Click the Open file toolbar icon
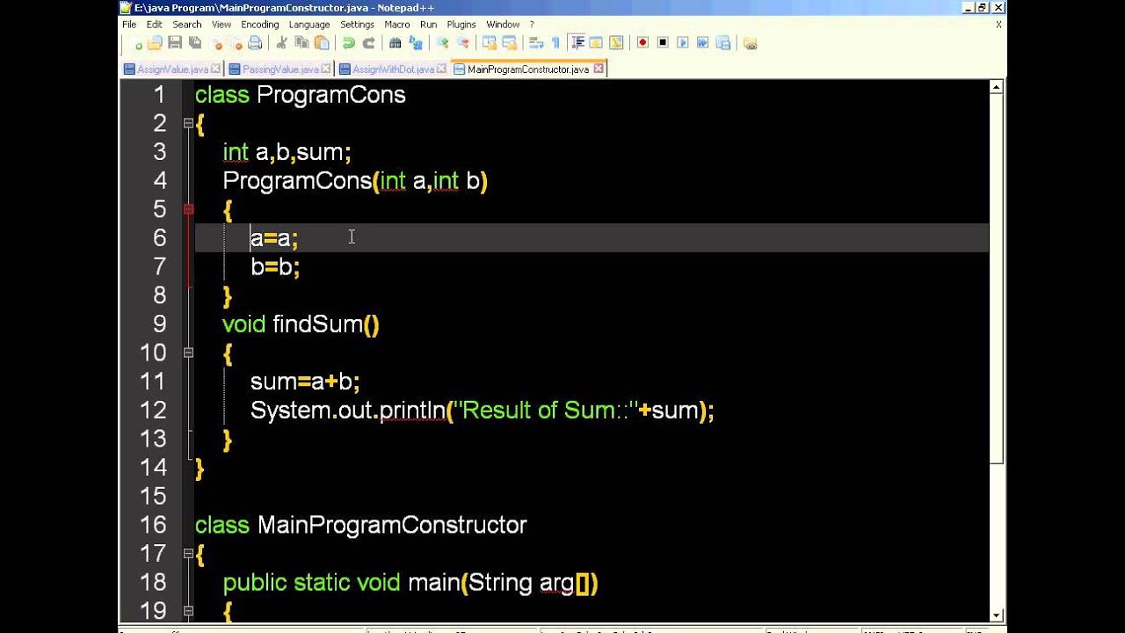Image resolution: width=1125 pixels, height=633 pixels. point(155,43)
